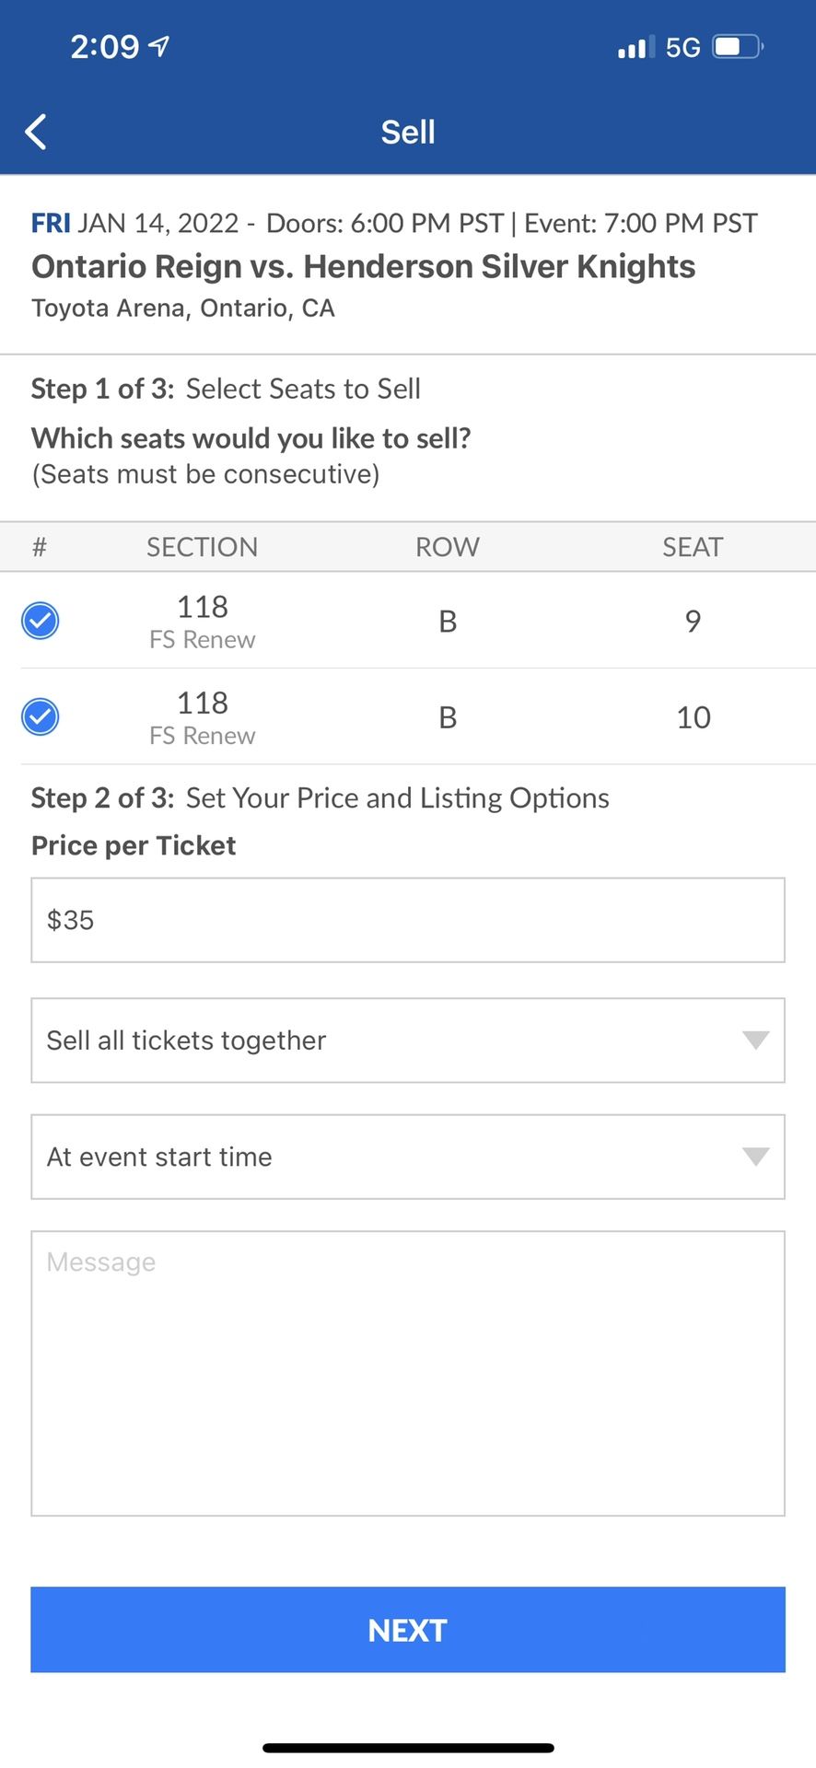Uncheck seat 9 checkbox
This screenshot has width=816, height=1768.
pos(41,621)
